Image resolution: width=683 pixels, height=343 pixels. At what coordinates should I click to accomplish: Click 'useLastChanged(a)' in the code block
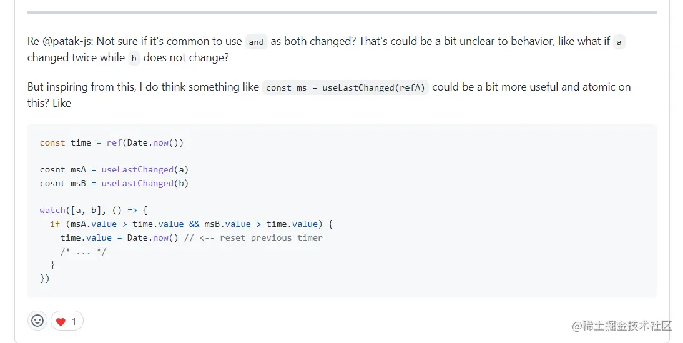coord(145,169)
